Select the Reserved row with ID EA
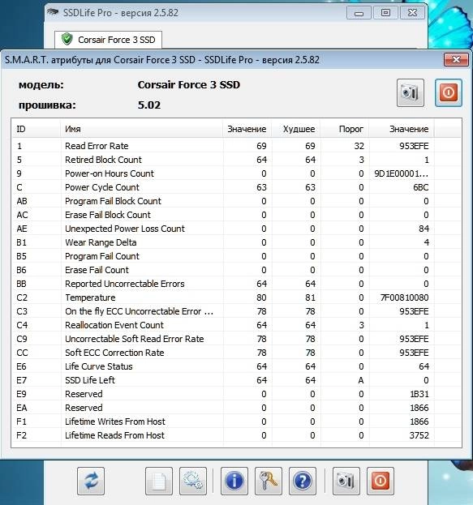The image size is (473, 505). click(x=236, y=408)
